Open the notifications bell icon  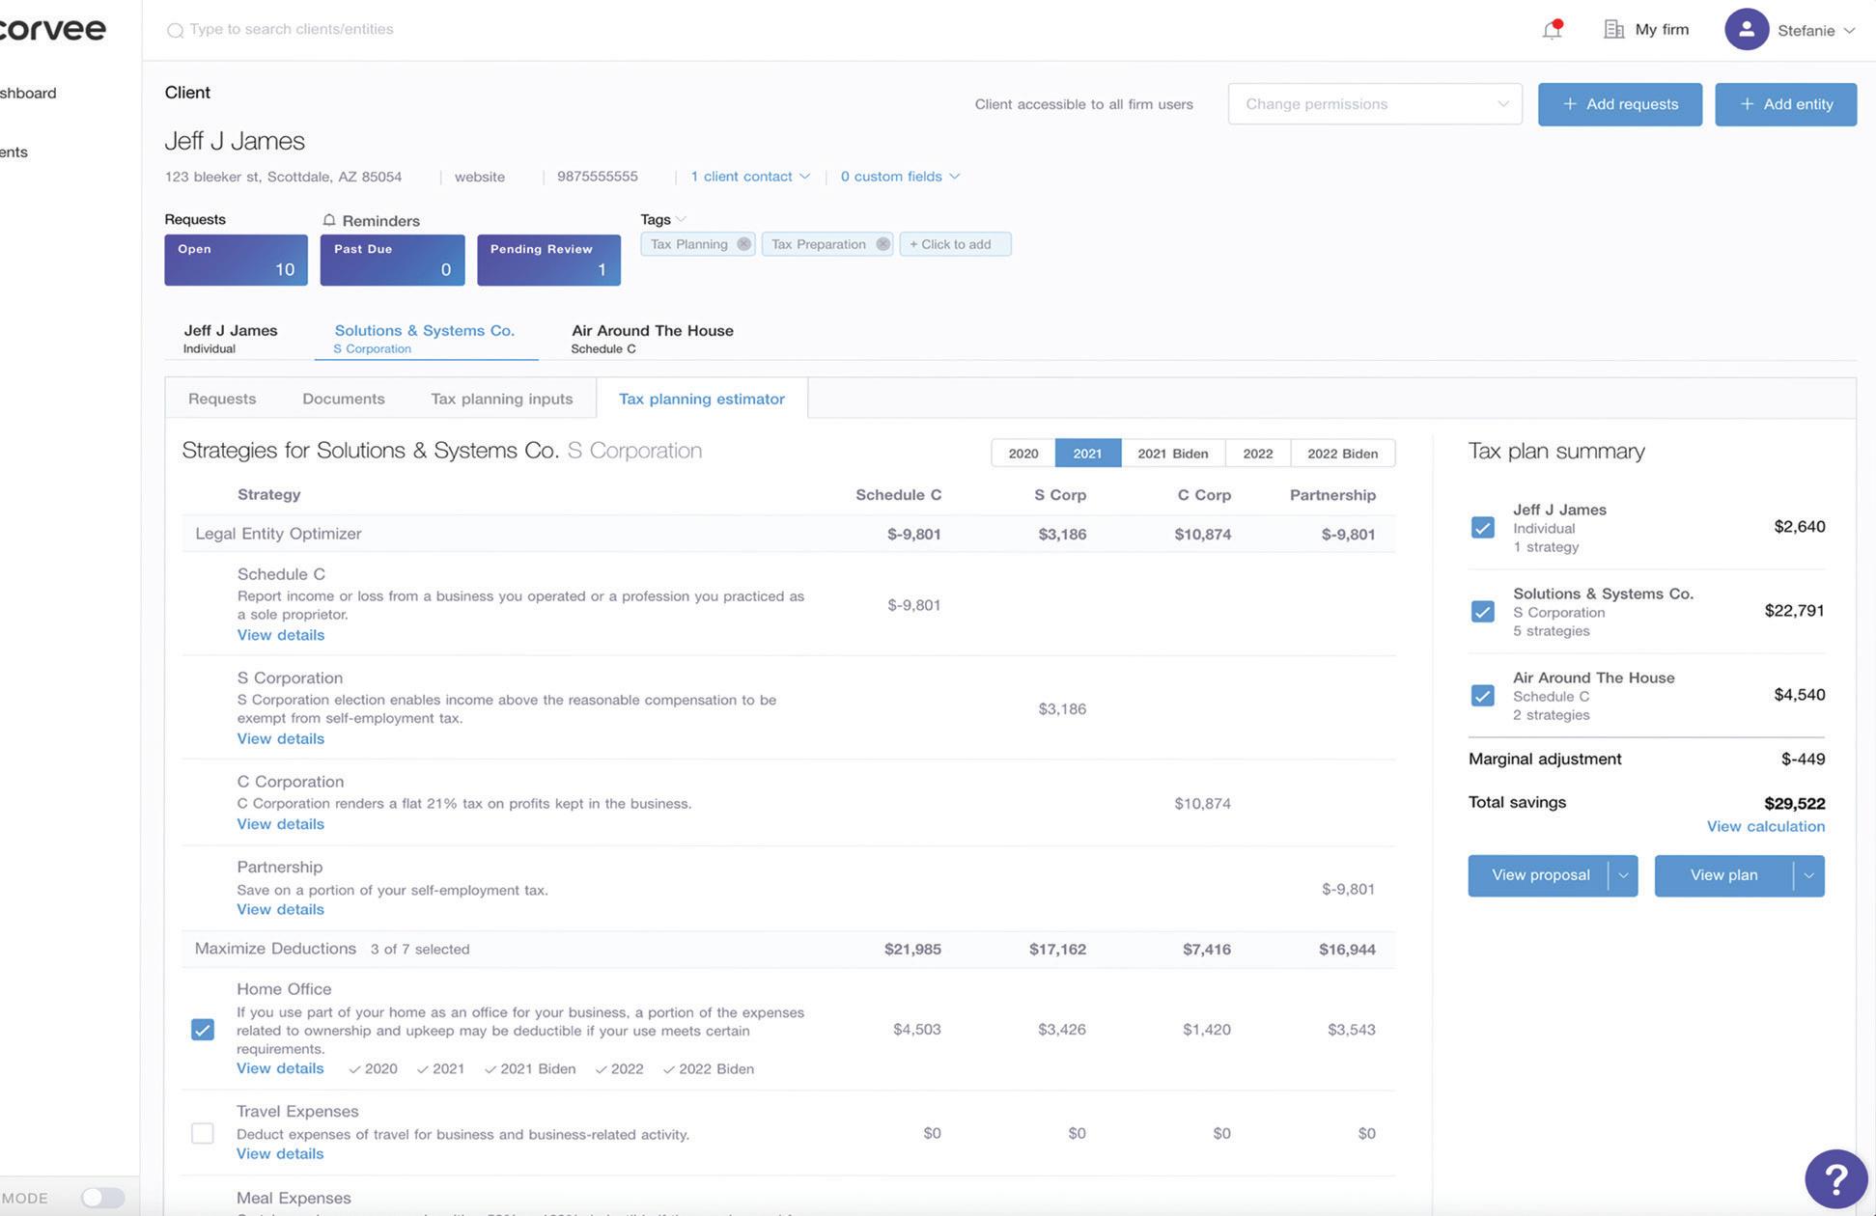tap(1552, 30)
